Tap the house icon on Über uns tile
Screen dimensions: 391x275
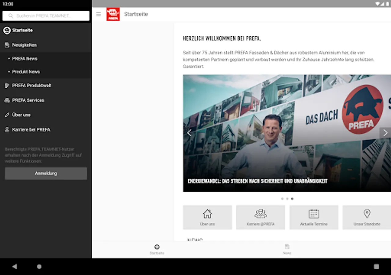207,214
